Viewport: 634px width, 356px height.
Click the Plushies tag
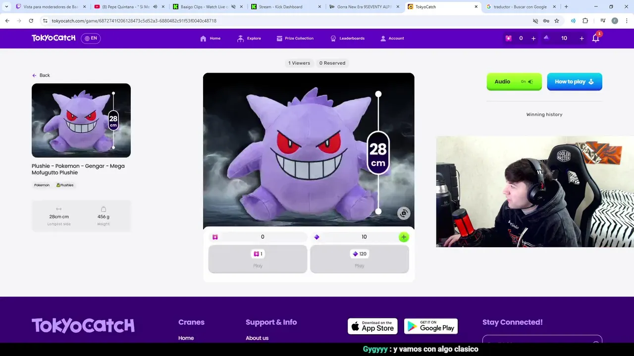point(65,185)
